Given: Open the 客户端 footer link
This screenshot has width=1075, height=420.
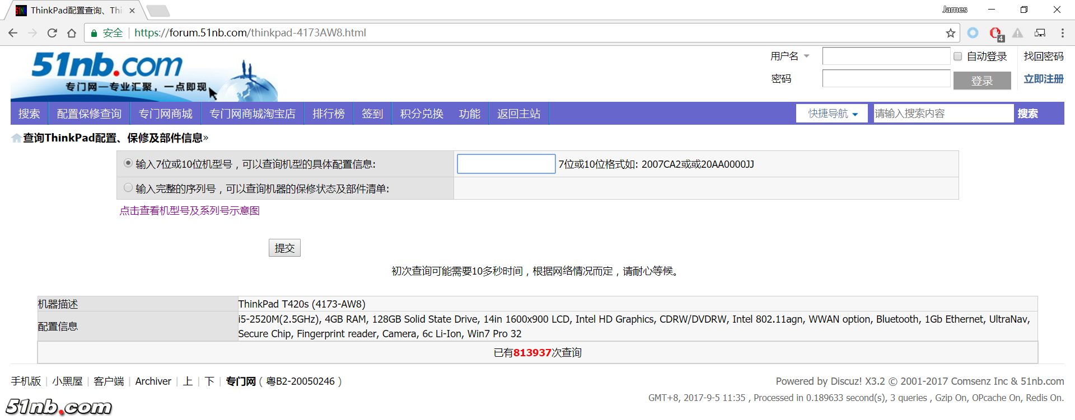Looking at the screenshot, I should (x=109, y=381).
